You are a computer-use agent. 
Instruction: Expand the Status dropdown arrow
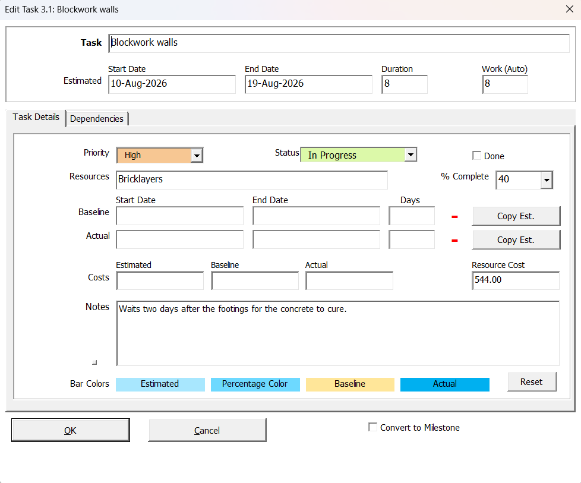tap(411, 154)
